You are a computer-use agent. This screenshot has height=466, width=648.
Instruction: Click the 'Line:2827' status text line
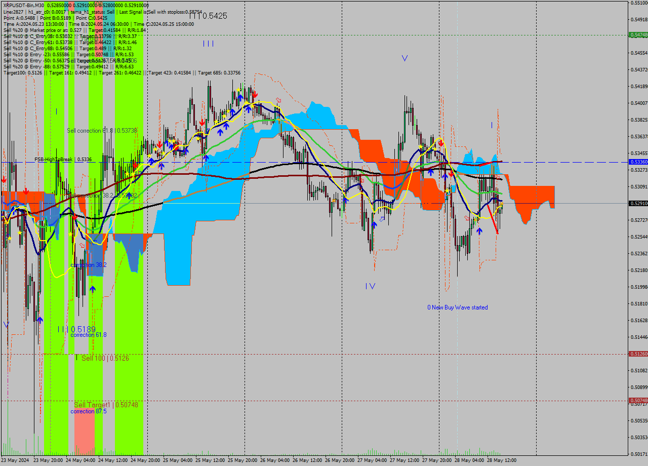[x=103, y=12]
